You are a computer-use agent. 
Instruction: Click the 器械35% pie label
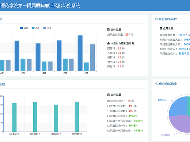click(x=166, y=135)
